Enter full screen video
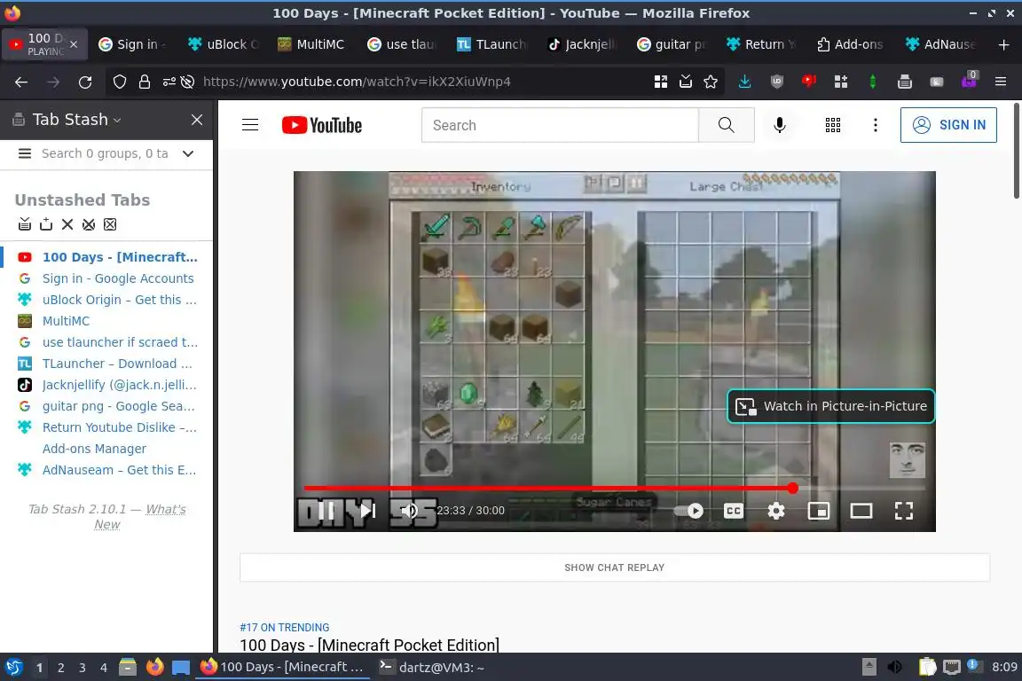Viewport: 1022px width, 681px height. [903, 511]
